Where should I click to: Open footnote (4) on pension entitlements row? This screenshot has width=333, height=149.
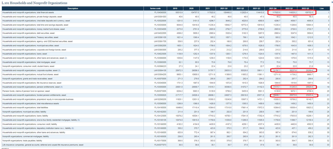(x=61, y=87)
